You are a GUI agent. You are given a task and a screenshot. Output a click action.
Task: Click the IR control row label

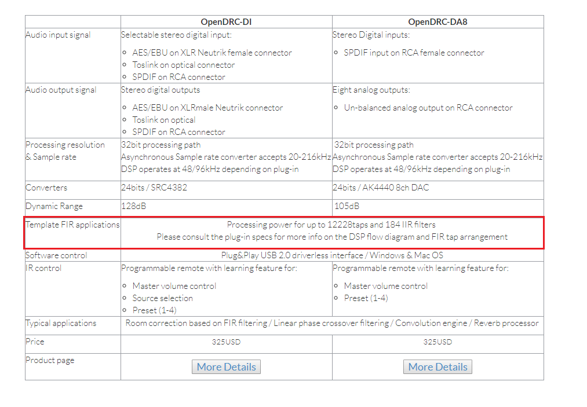click(43, 268)
